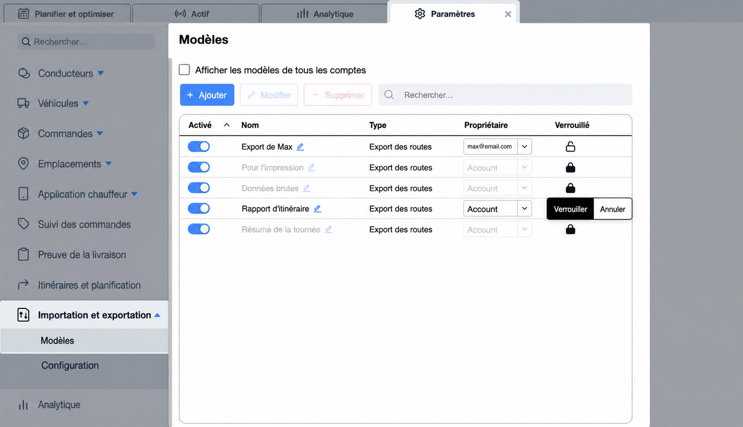Confirm with the Verrouiller button
Screen dimensions: 743x427
tap(570, 209)
